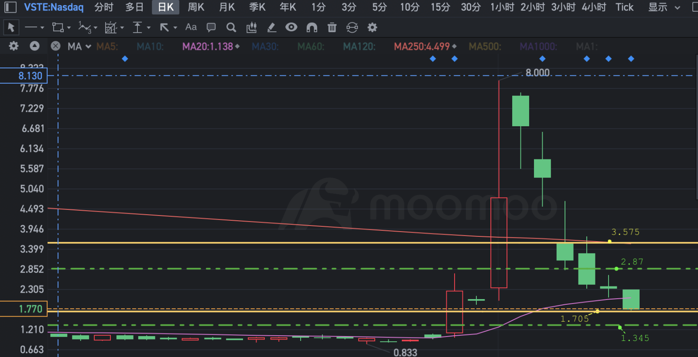Image resolution: width=698 pixels, height=357 pixels.
Task: Enable the magnet snap mode
Action: [x=311, y=27]
